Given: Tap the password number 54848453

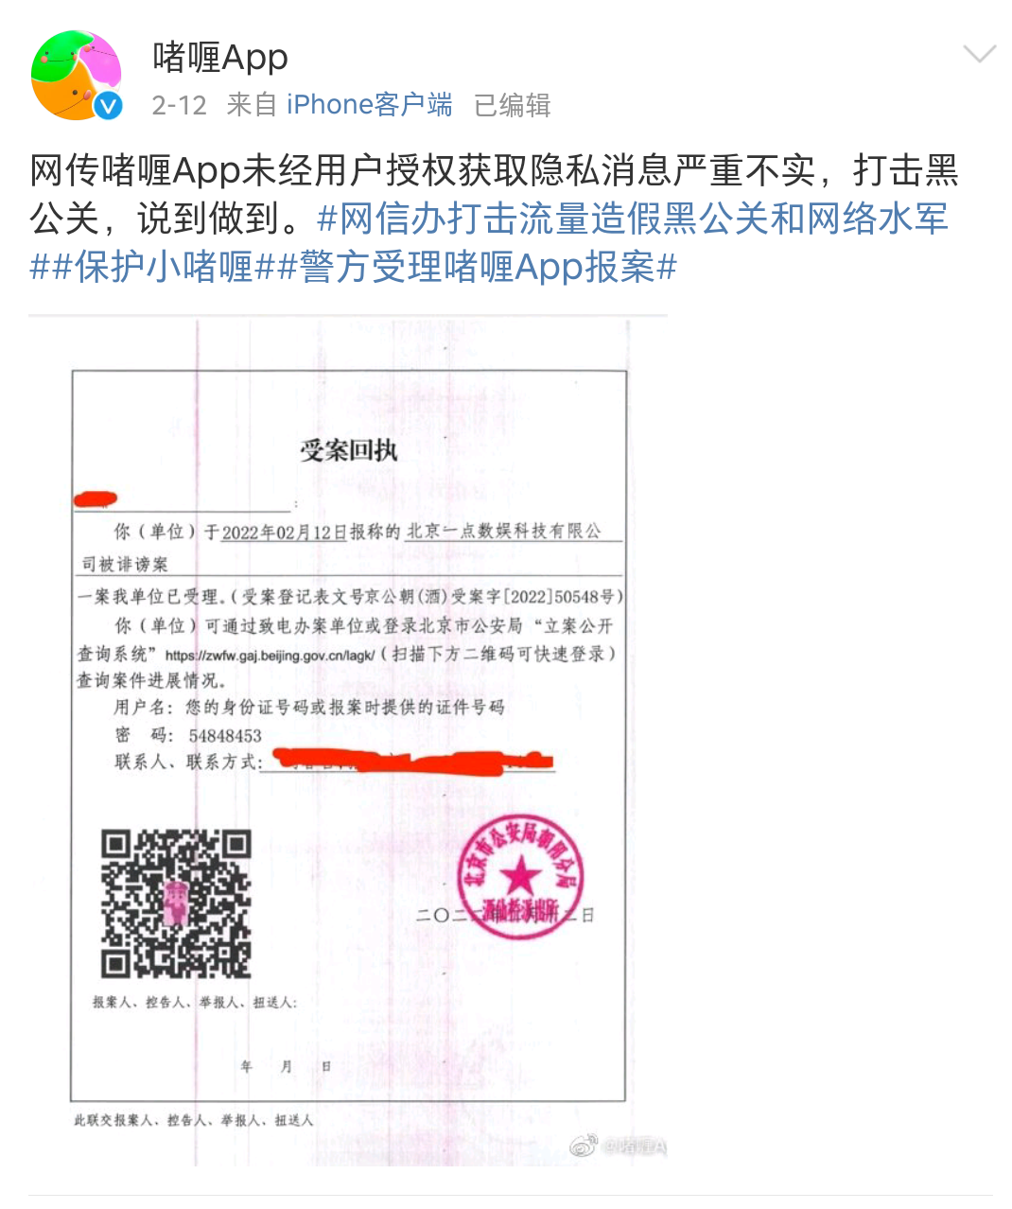Looking at the screenshot, I should 225,735.
